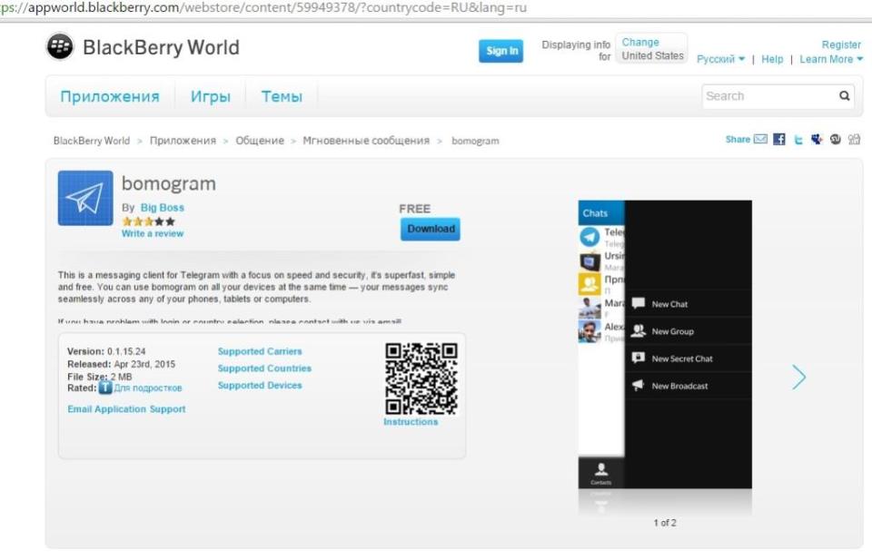
Task: Share the app on Facebook
Action: coord(779,139)
